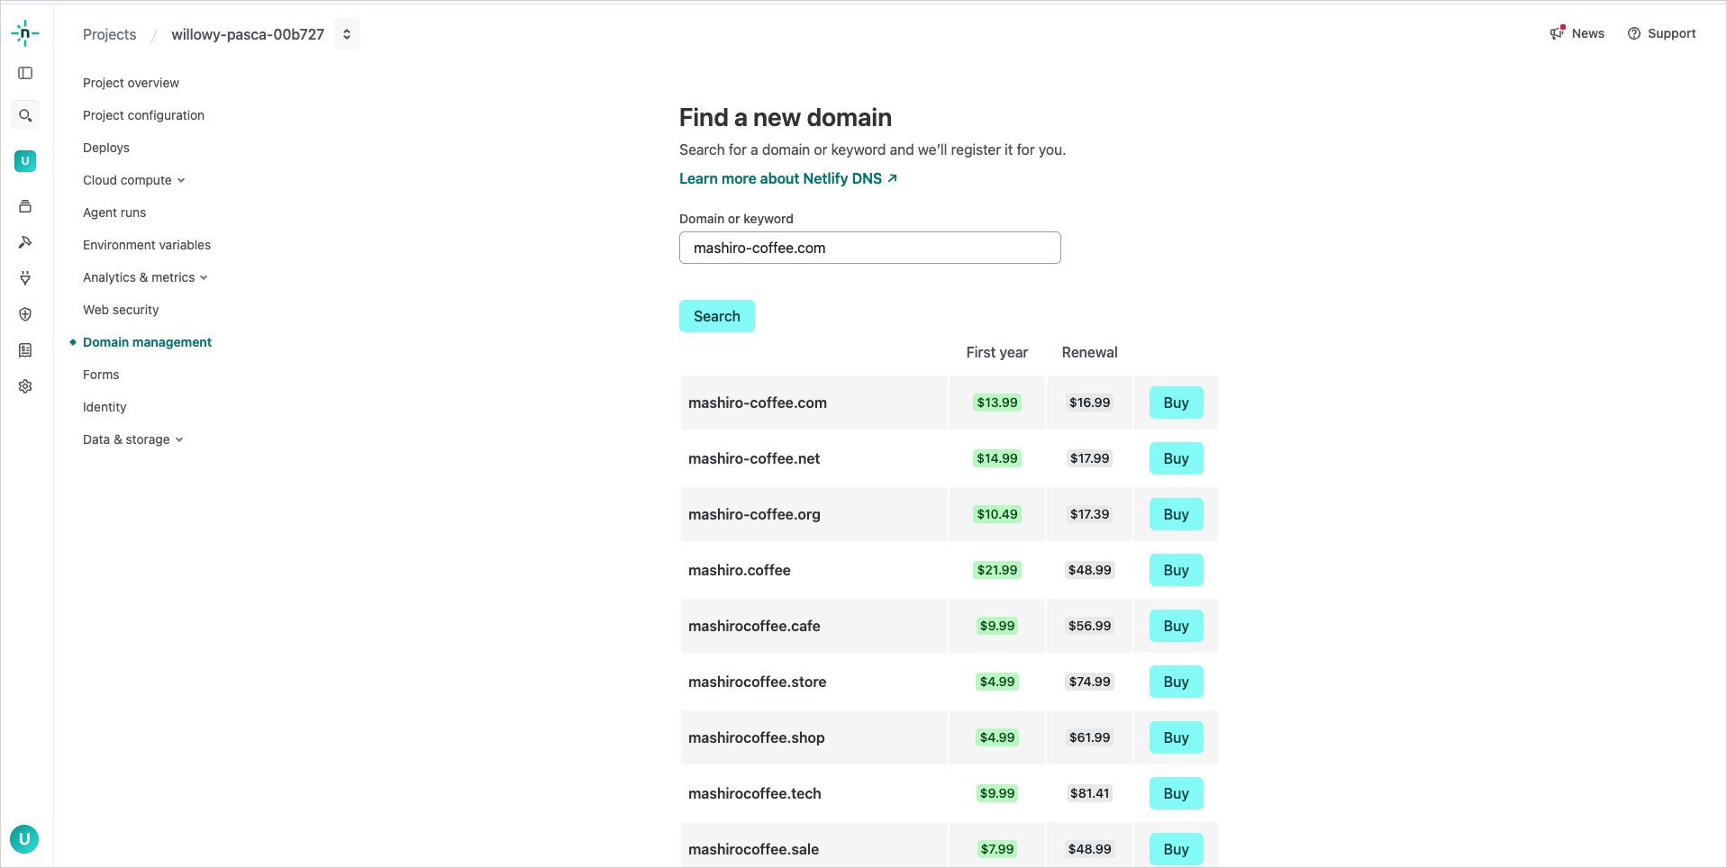This screenshot has height=868, width=1727.
Task: Open the gear settings icon
Action: coord(25,386)
